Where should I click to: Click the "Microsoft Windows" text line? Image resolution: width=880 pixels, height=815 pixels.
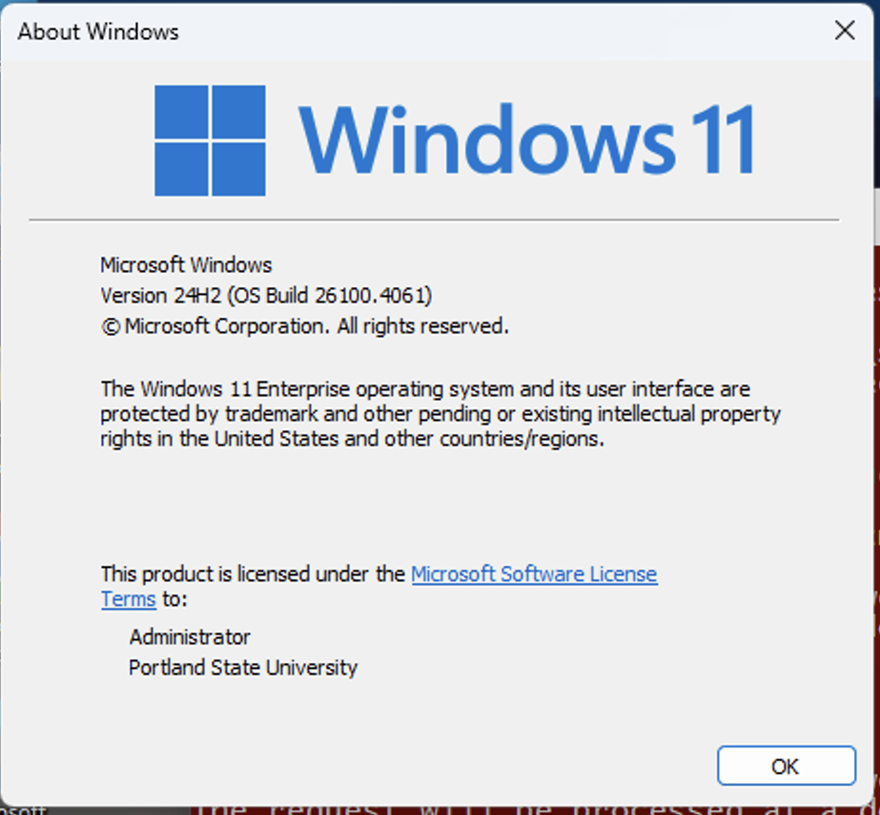click(186, 265)
